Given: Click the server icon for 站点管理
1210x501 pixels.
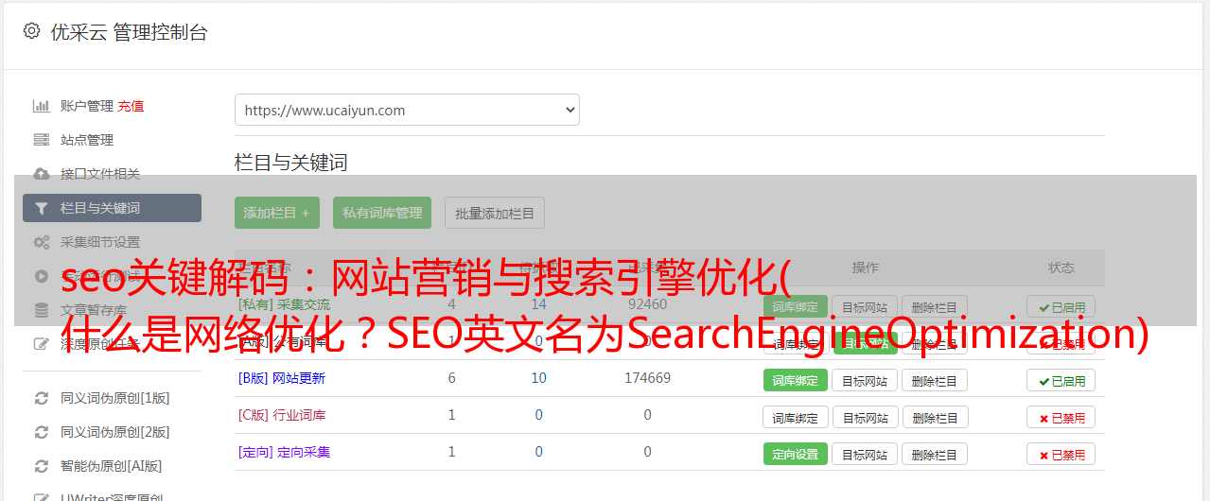Looking at the screenshot, I should (42, 140).
